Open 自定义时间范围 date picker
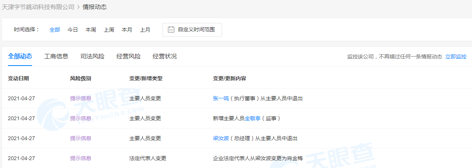 [192, 30]
